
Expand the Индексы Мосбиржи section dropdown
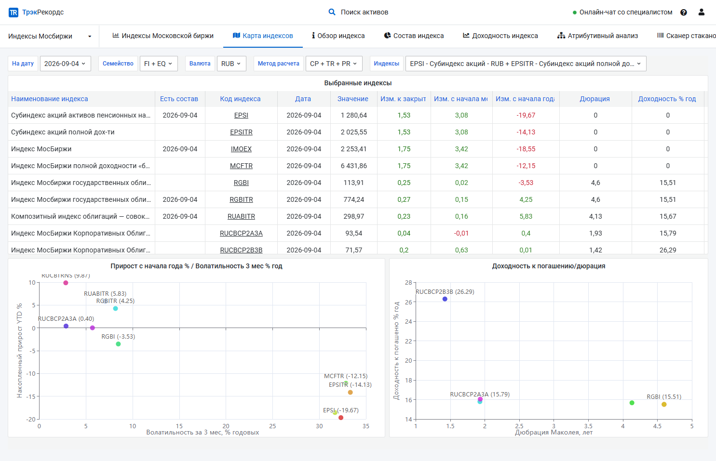(x=50, y=36)
